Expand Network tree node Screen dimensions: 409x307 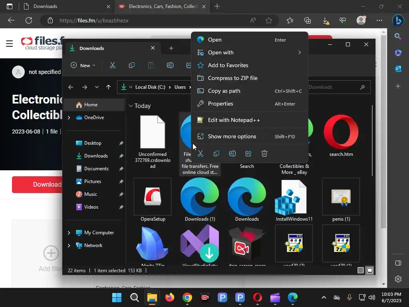pos(69,245)
